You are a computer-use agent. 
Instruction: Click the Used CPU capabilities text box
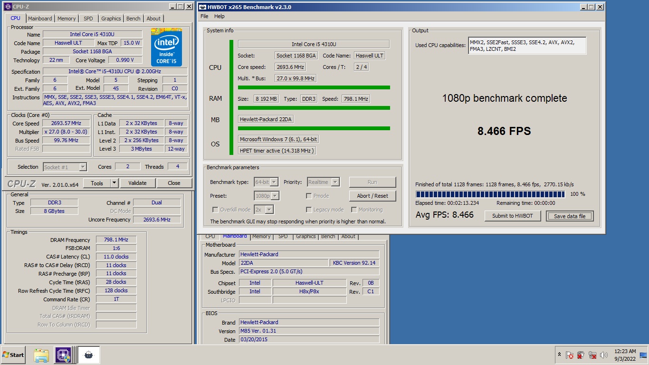527,46
